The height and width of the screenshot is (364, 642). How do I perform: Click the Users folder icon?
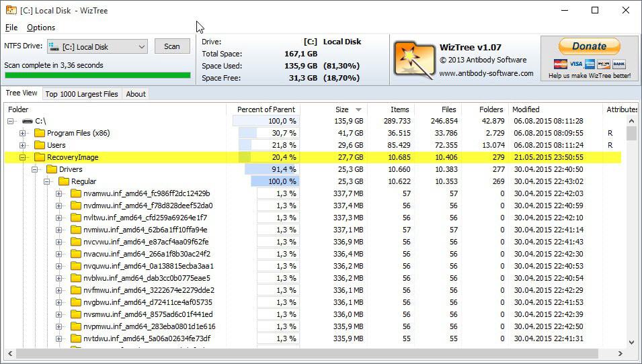[40, 145]
